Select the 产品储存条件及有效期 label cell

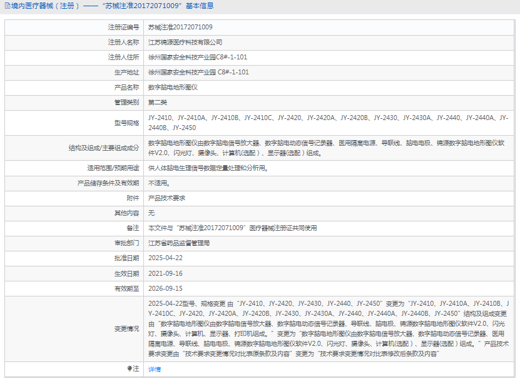(x=74, y=183)
